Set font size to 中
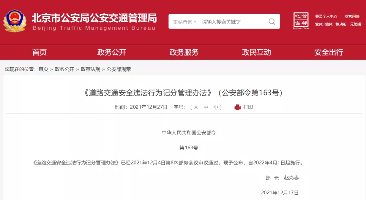 (206, 107)
